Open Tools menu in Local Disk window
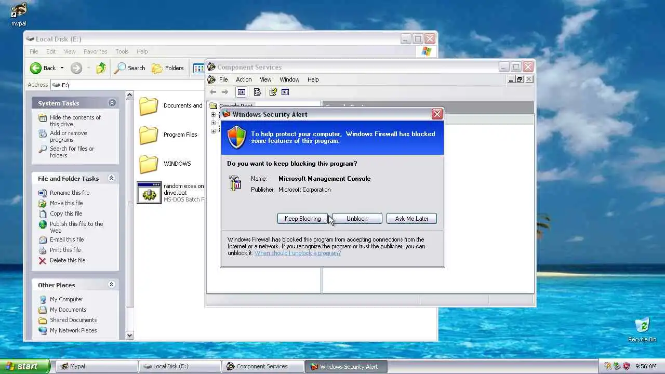The width and height of the screenshot is (665, 374). click(x=122, y=51)
